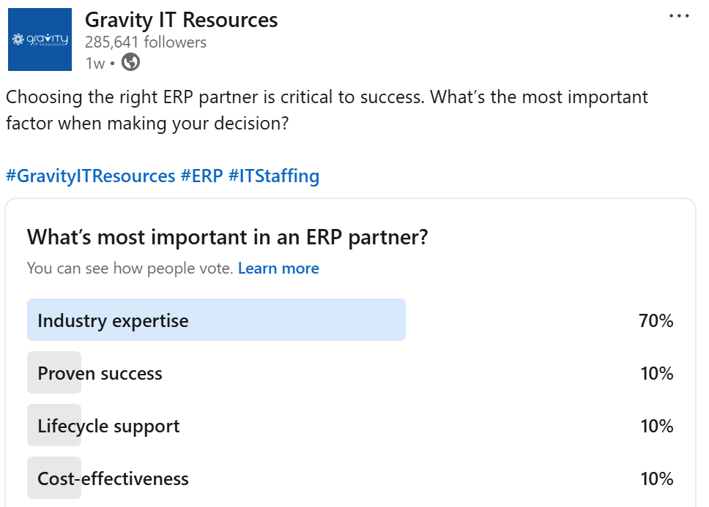709x507 pixels.
Task: Click the 70% result for Industry expertise
Action: 656,320
